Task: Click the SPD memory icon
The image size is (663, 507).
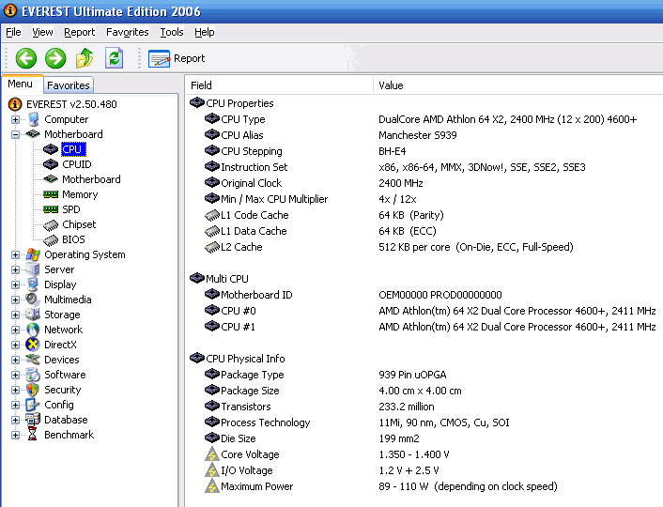Action: [x=51, y=209]
